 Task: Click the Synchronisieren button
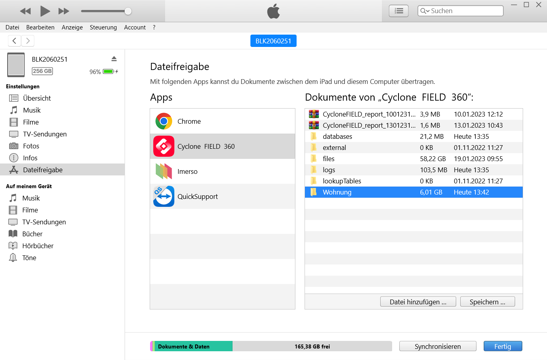click(x=438, y=346)
